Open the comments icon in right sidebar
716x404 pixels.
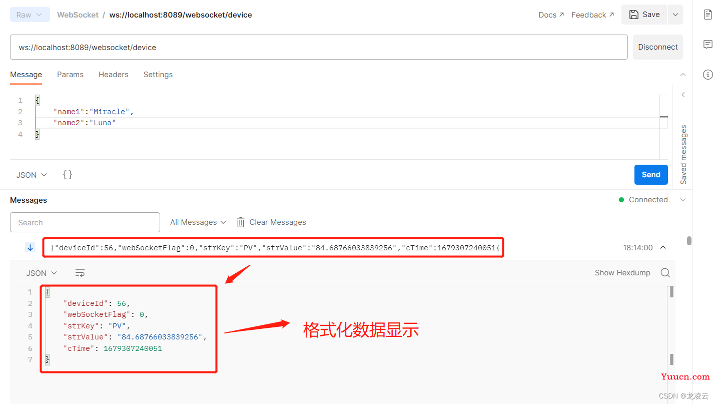pos(707,45)
